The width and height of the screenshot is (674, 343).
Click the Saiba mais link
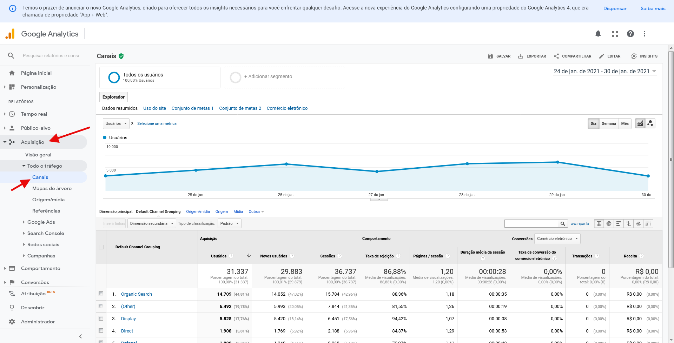[x=653, y=8]
